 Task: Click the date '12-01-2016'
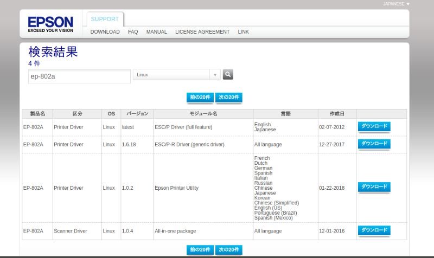(331, 231)
